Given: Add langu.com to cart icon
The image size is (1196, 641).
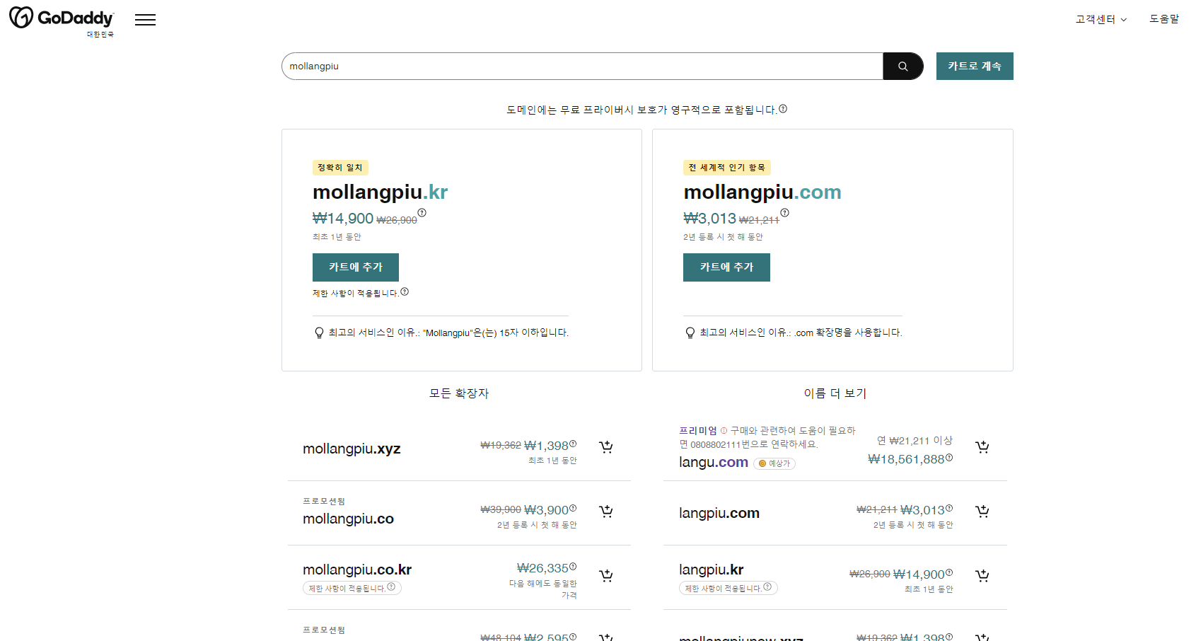Looking at the screenshot, I should 982,447.
